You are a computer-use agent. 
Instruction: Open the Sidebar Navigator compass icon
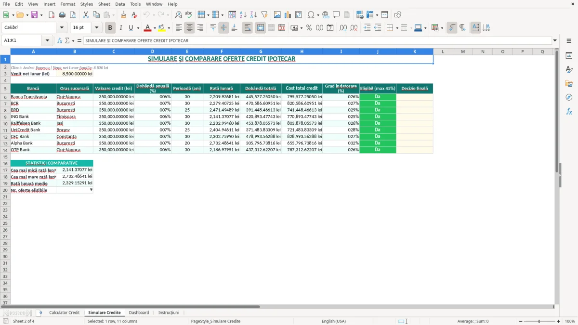tap(569, 97)
